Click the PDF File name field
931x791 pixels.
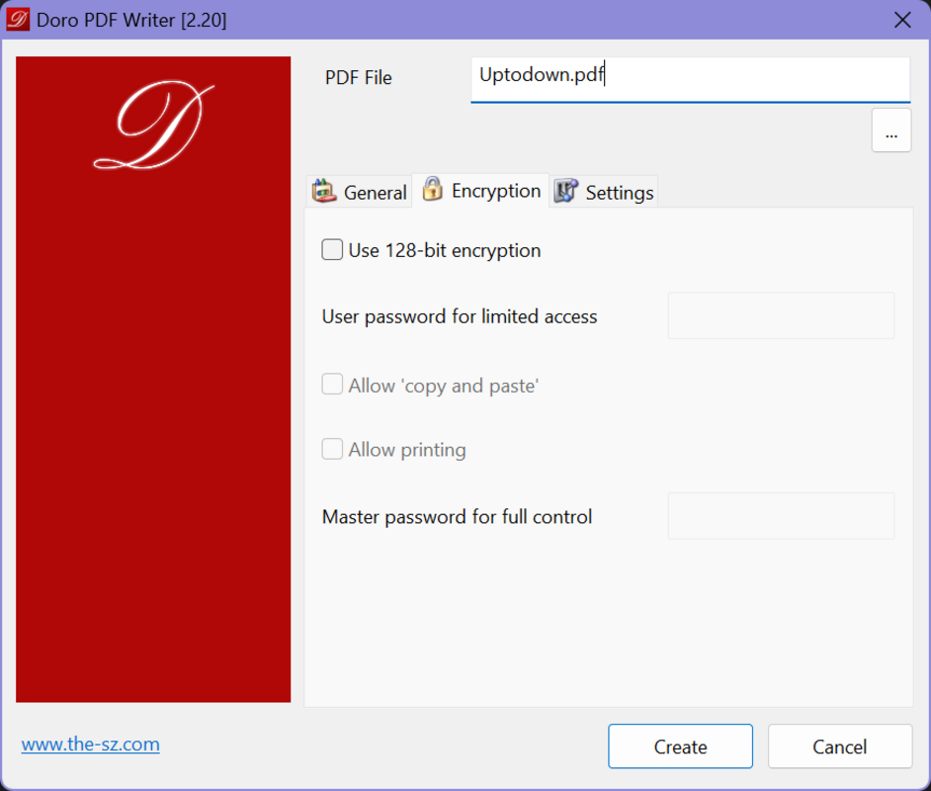tap(691, 79)
